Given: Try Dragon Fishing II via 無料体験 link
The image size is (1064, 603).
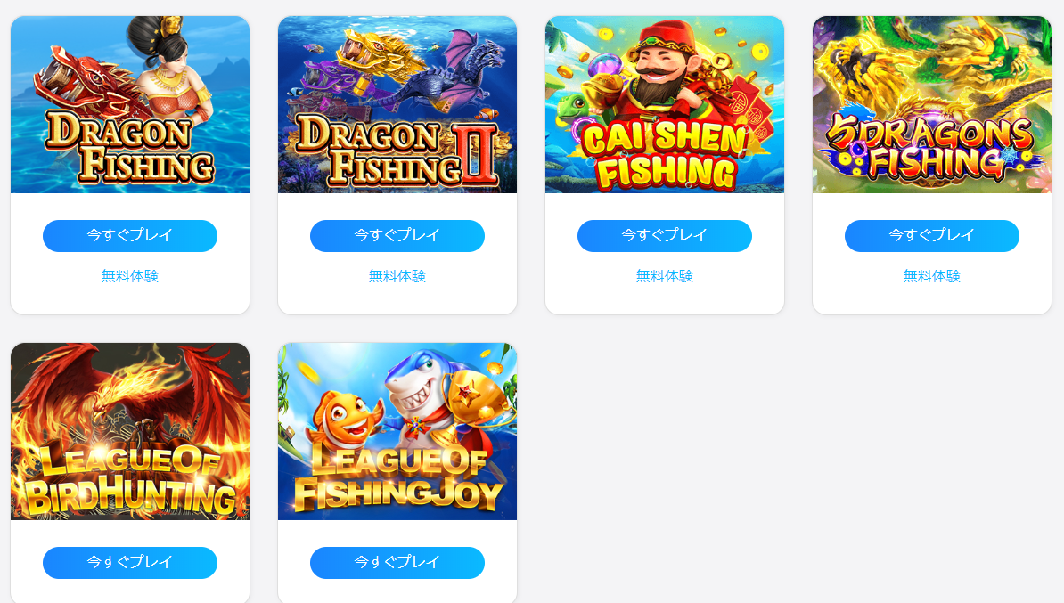Looking at the screenshot, I should pyautogui.click(x=397, y=276).
